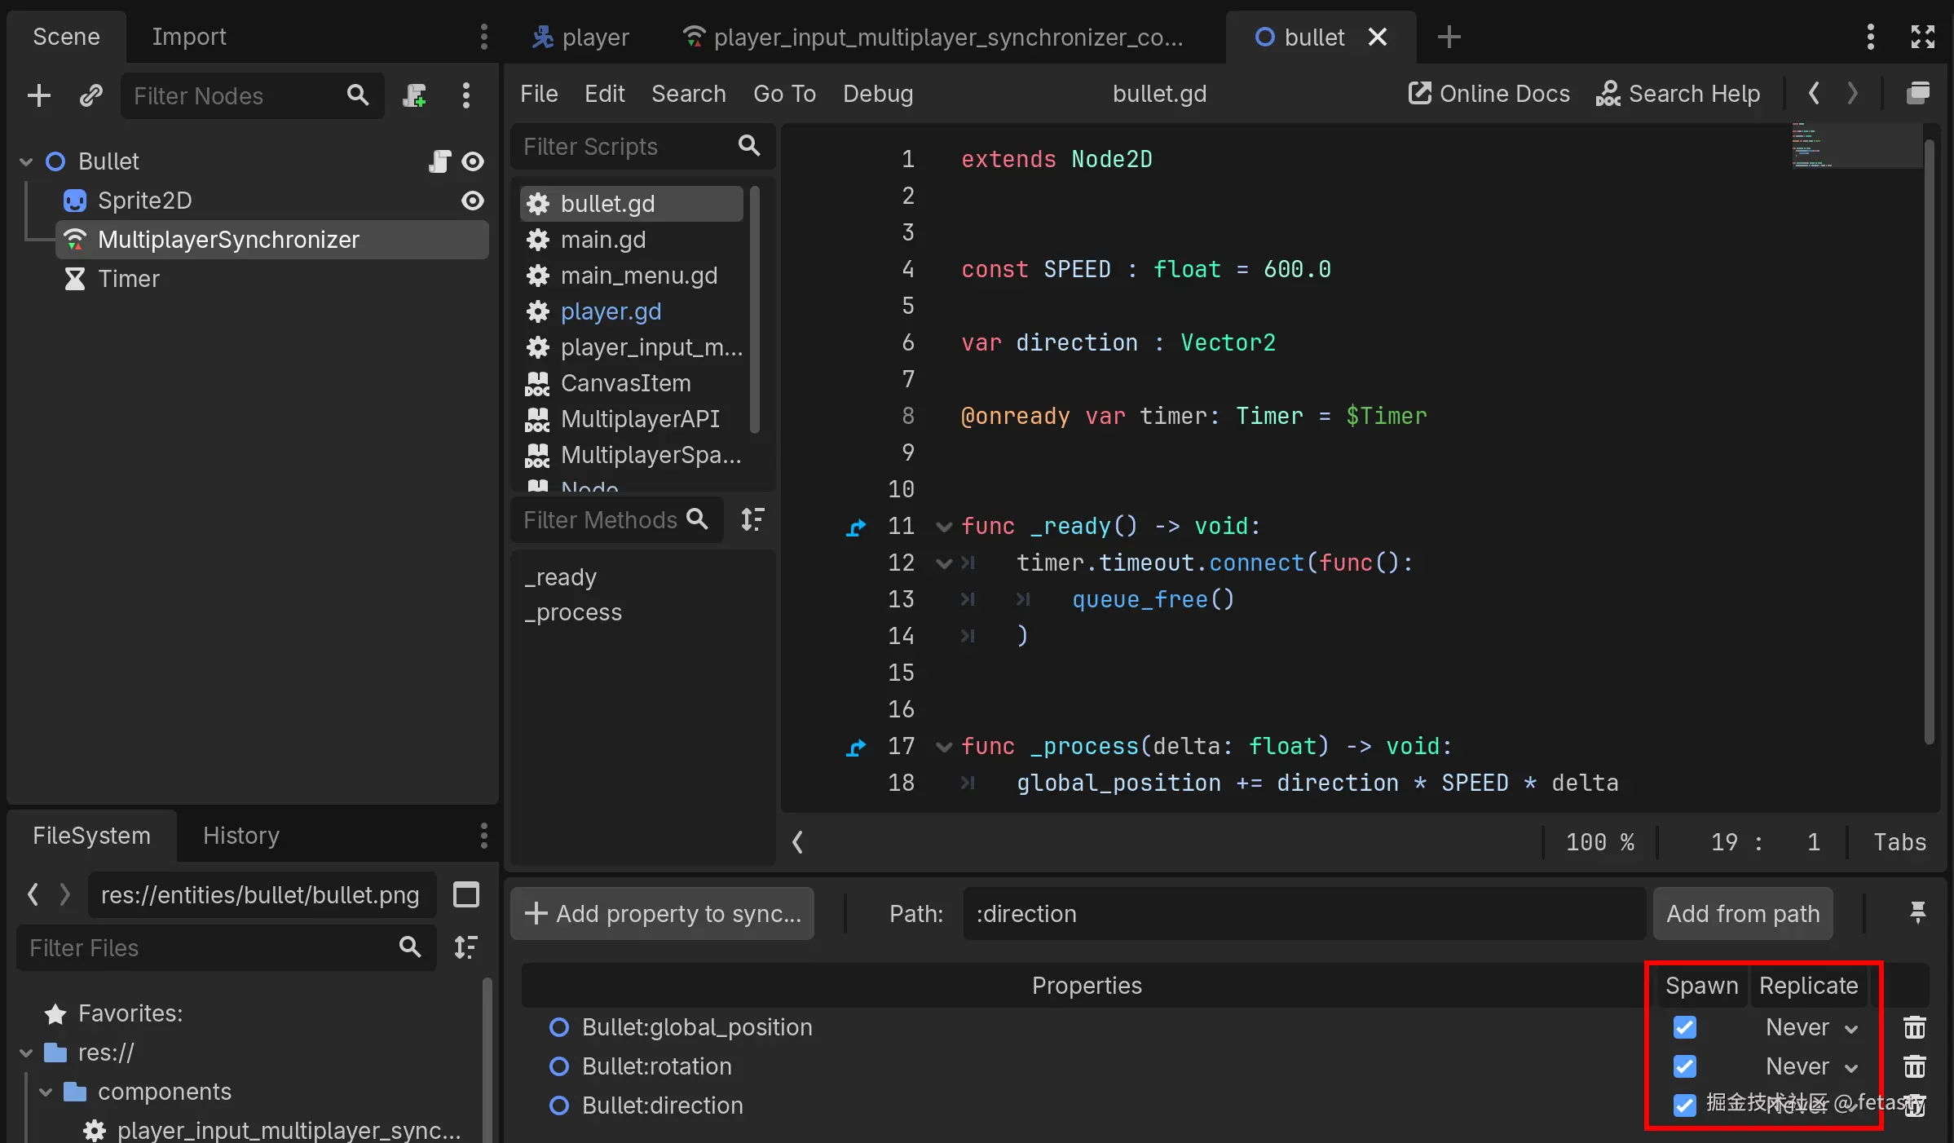Collapse the _ready function fold arrow
Image resolution: width=1954 pixels, height=1143 pixels.
(944, 527)
